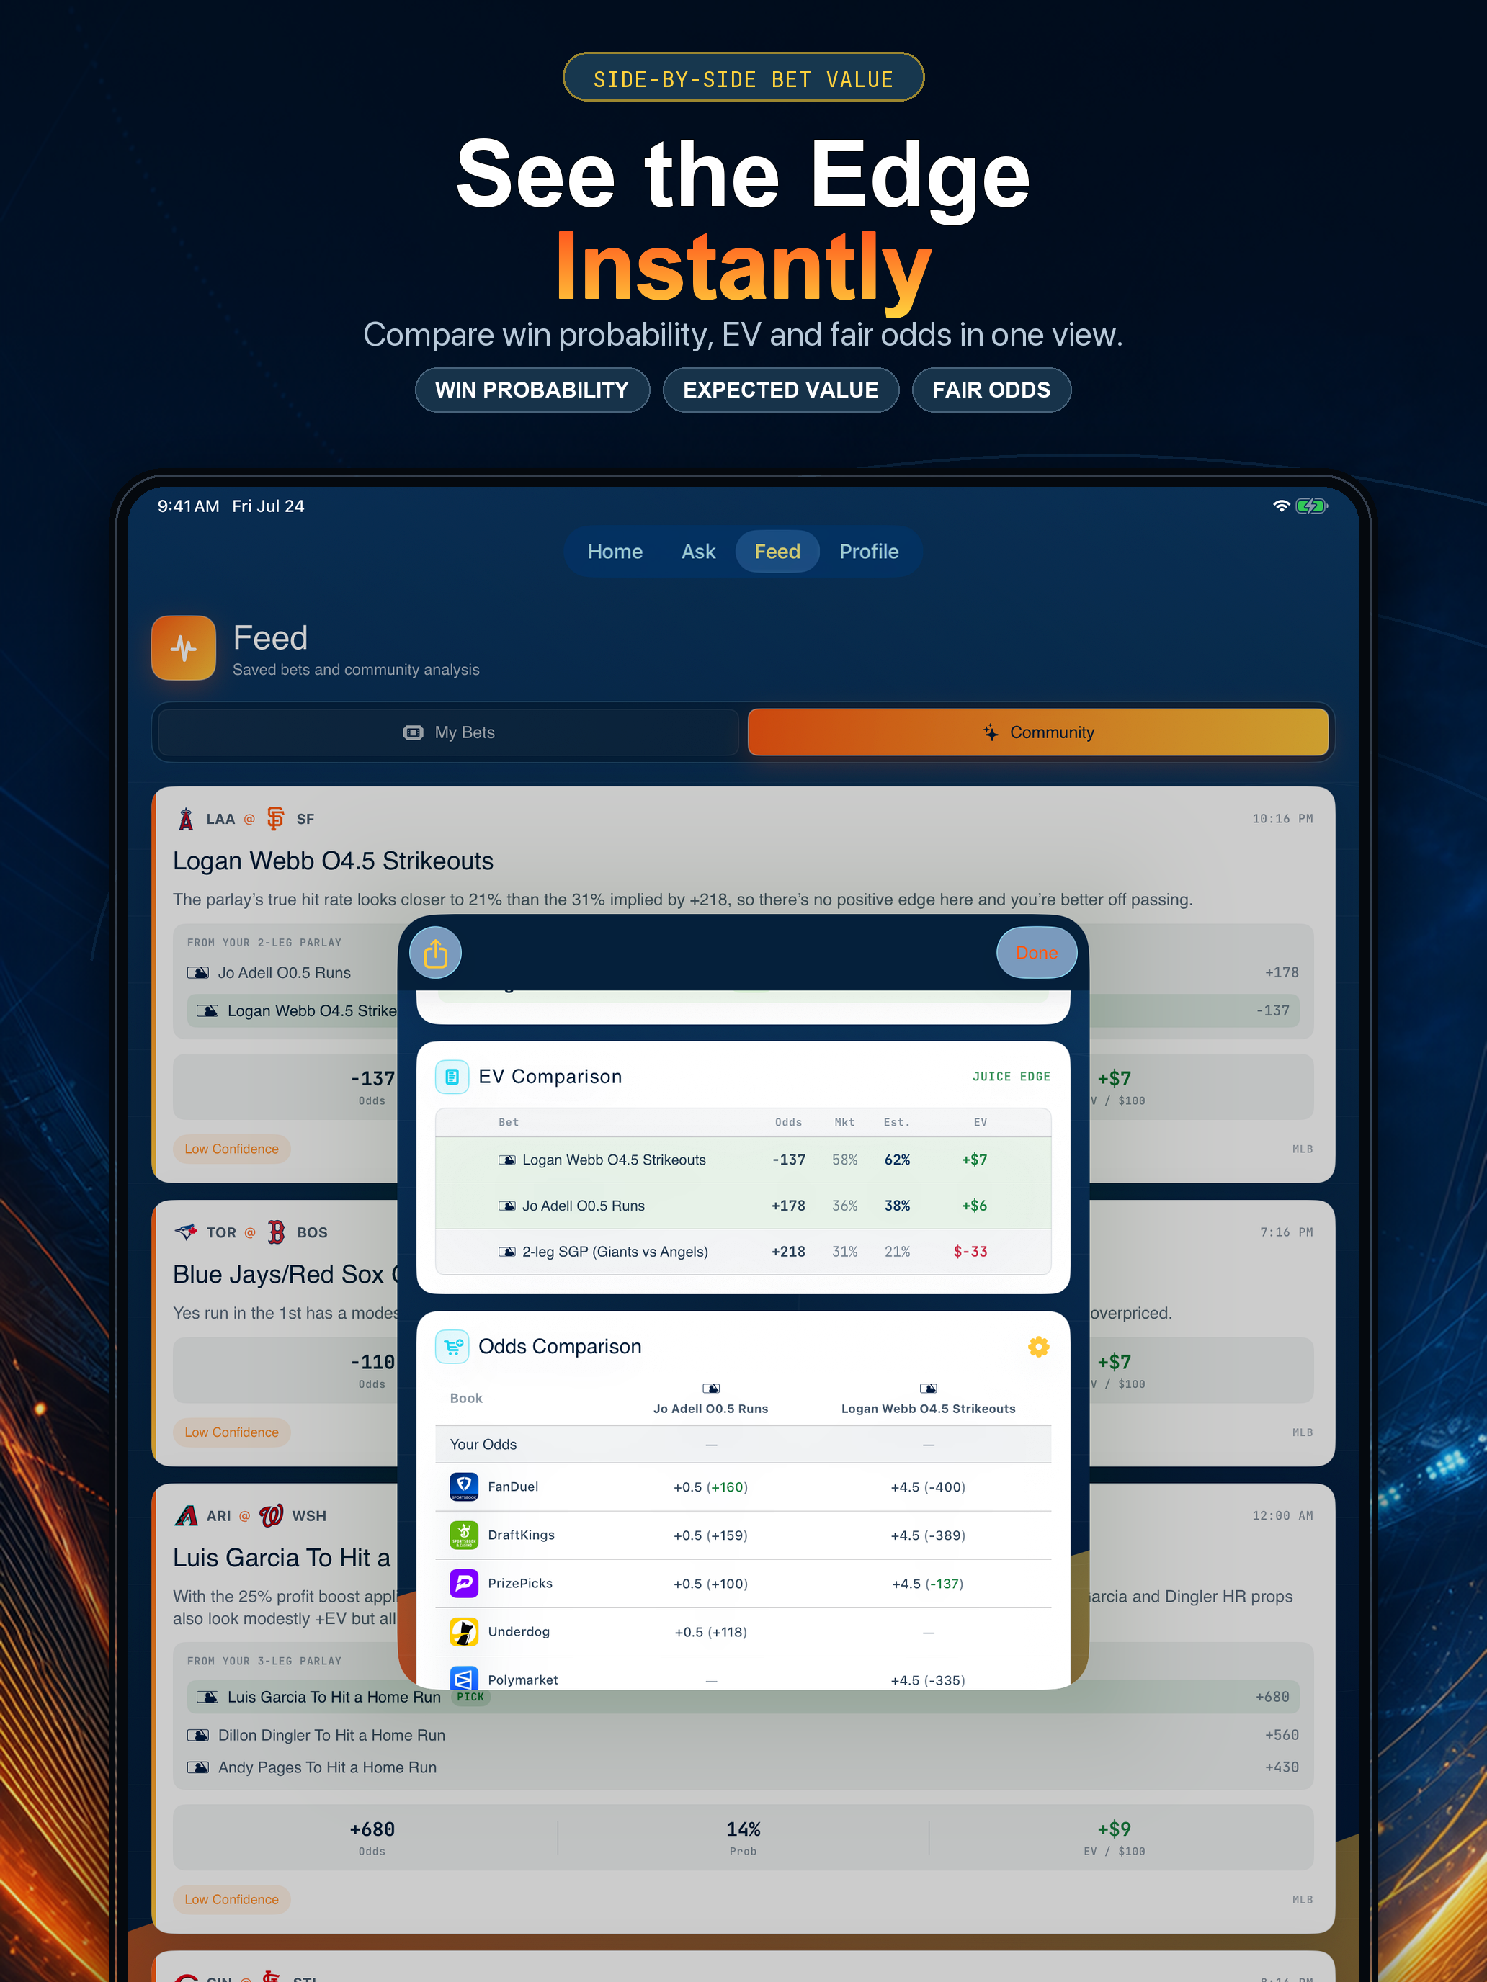This screenshot has width=1487, height=1982.
Task: Tap MLB icon beside Andy Pages leg
Action: pyautogui.click(x=198, y=1768)
